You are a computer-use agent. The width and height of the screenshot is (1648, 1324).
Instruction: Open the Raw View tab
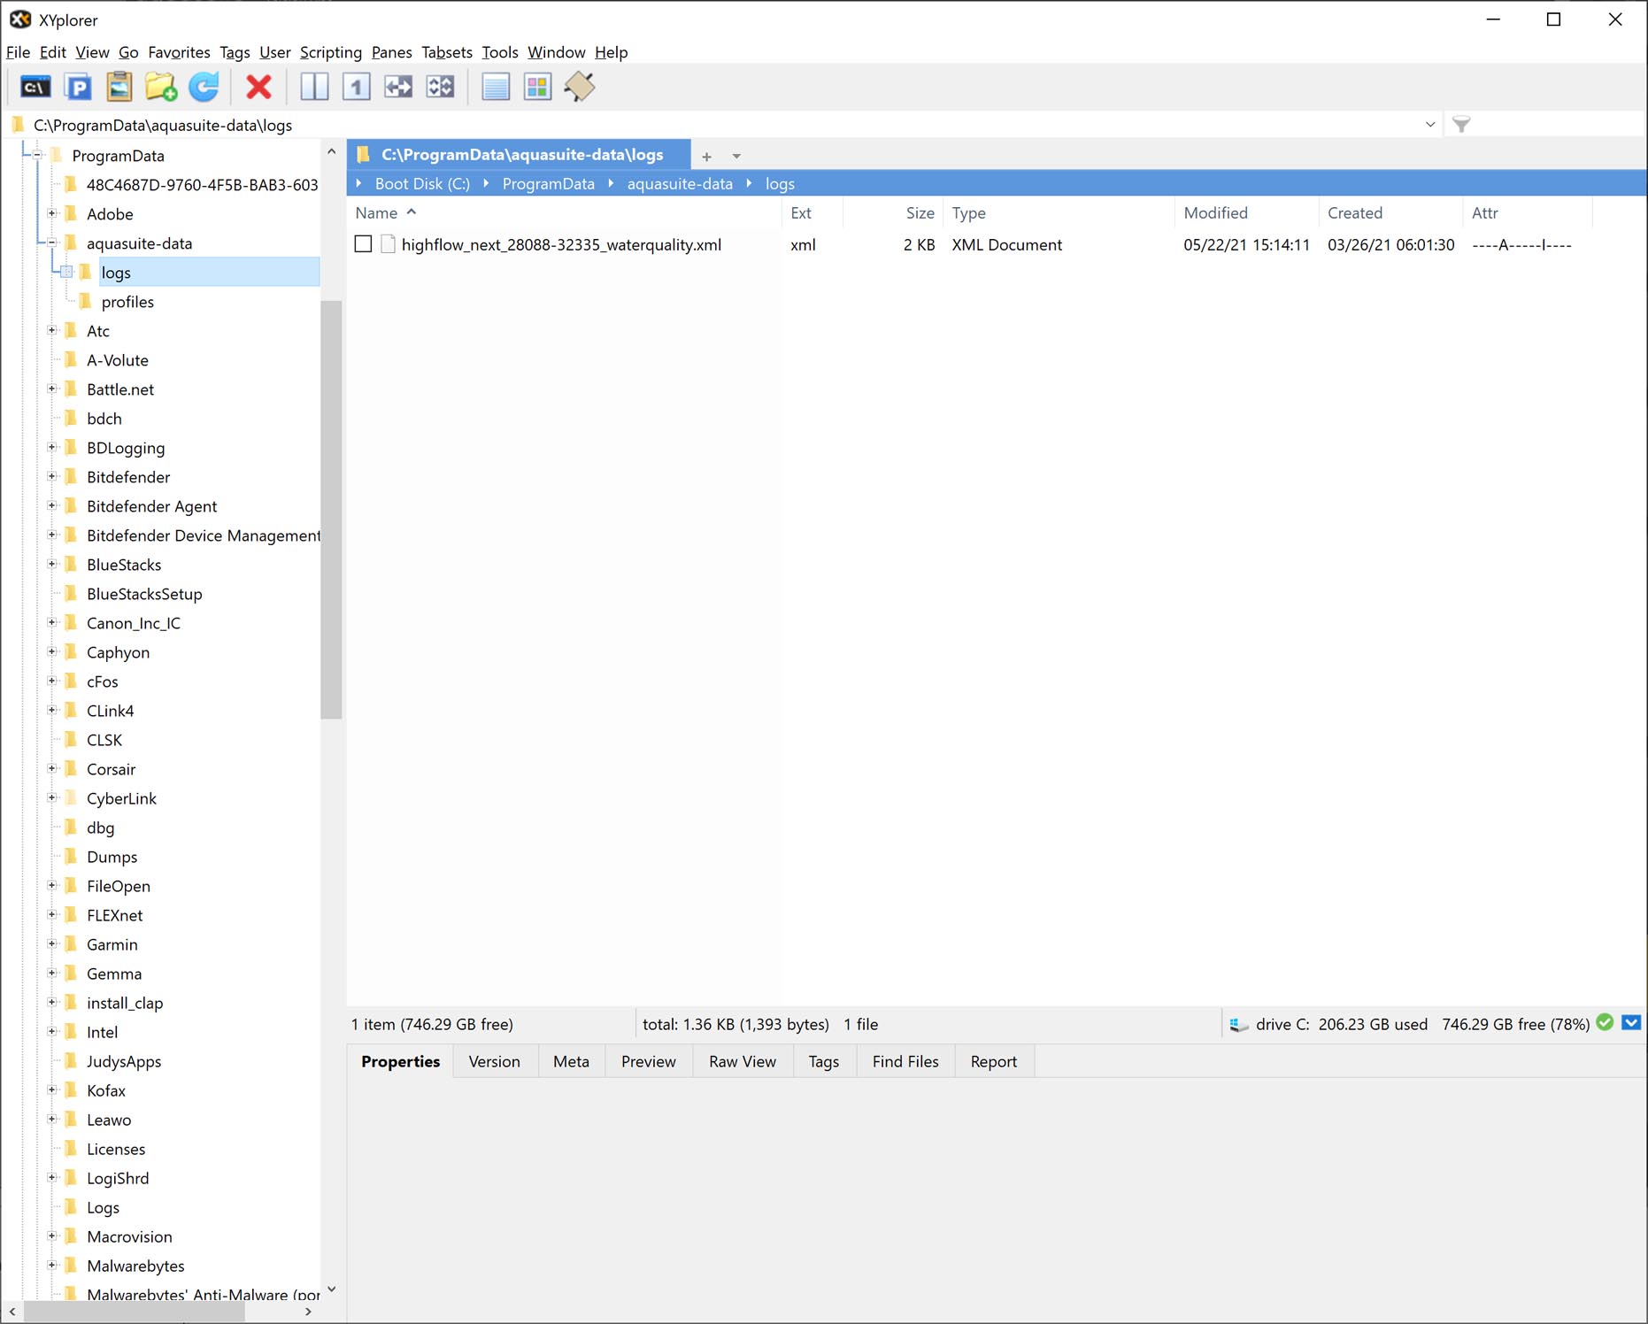(742, 1061)
